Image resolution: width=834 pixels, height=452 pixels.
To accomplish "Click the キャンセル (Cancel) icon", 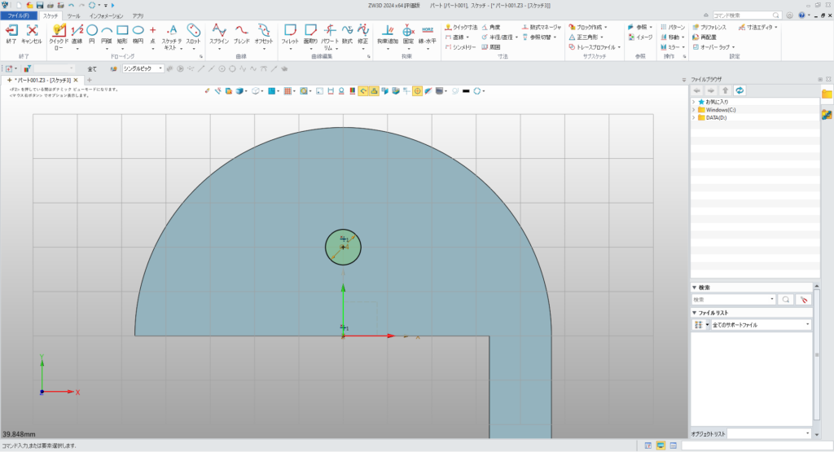I will point(32,31).
